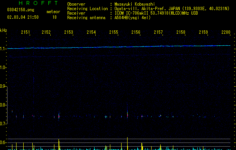Click the Observer label
Viewport: 236px width, 150px height.
[x=76, y=4]
